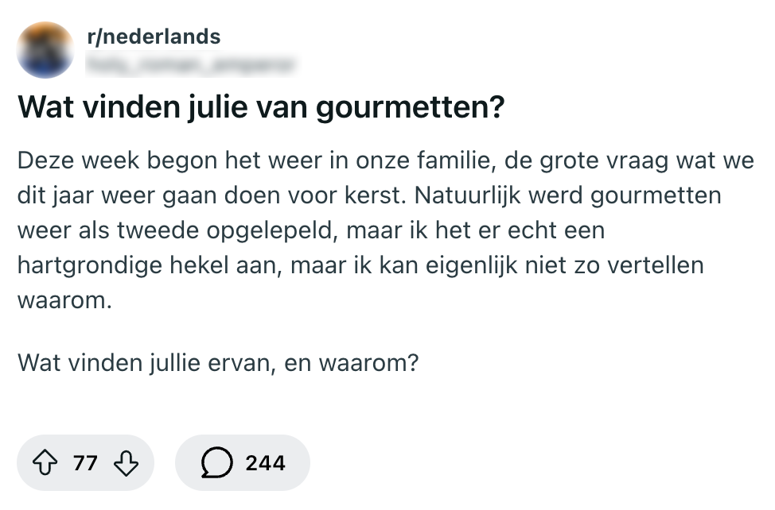This screenshot has height=510, width=775.
Task: Click the 244 comments count
Action: tap(265, 463)
